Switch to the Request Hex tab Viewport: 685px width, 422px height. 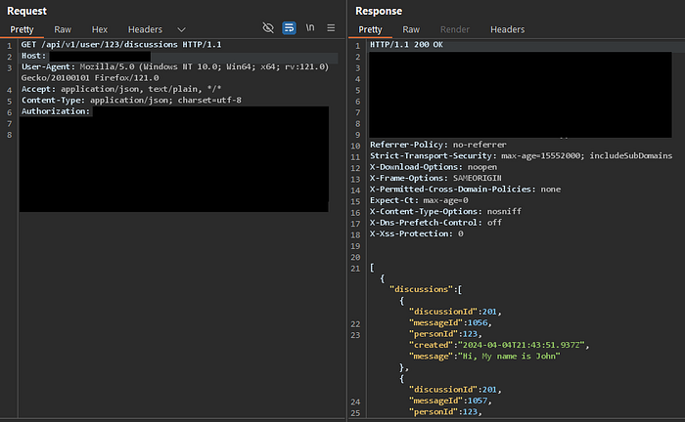[x=100, y=29]
